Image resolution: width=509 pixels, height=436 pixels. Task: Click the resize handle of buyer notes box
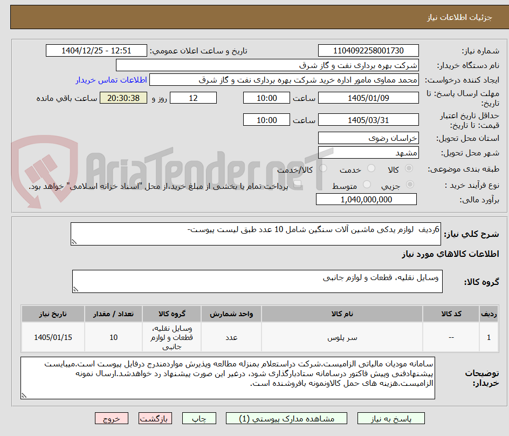pyautogui.click(x=24, y=396)
